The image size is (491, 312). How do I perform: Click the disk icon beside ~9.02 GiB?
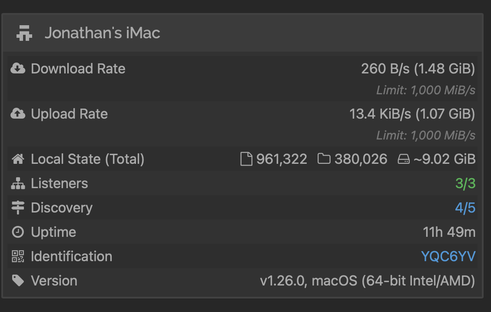pos(404,159)
